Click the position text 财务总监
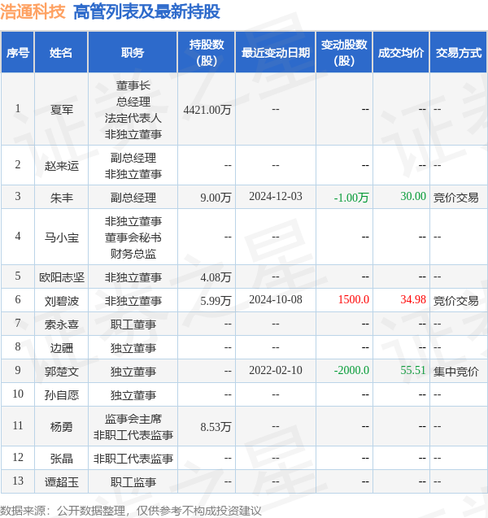Screen dimensions: 488x518 pyautogui.click(x=133, y=254)
